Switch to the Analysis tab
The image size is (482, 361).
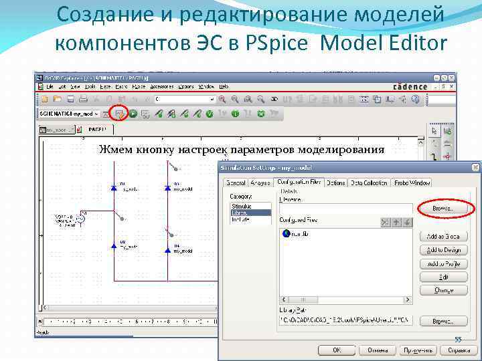(260, 183)
